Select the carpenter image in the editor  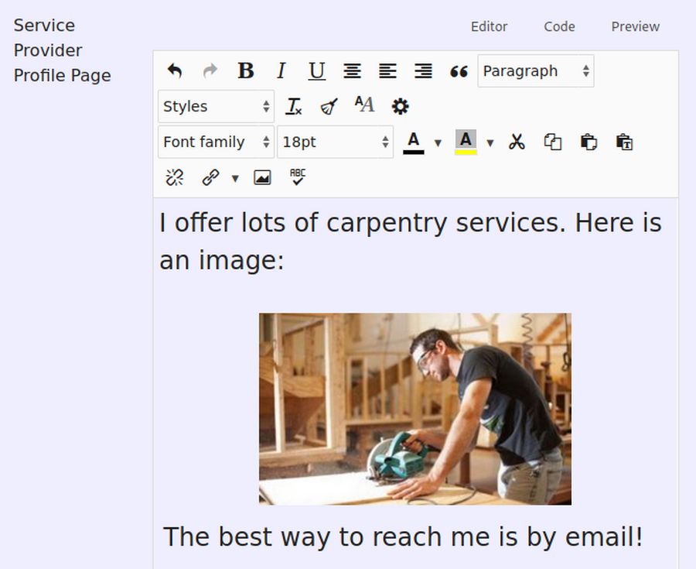click(x=415, y=409)
